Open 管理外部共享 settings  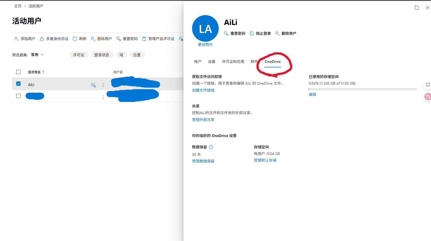[x=203, y=119]
